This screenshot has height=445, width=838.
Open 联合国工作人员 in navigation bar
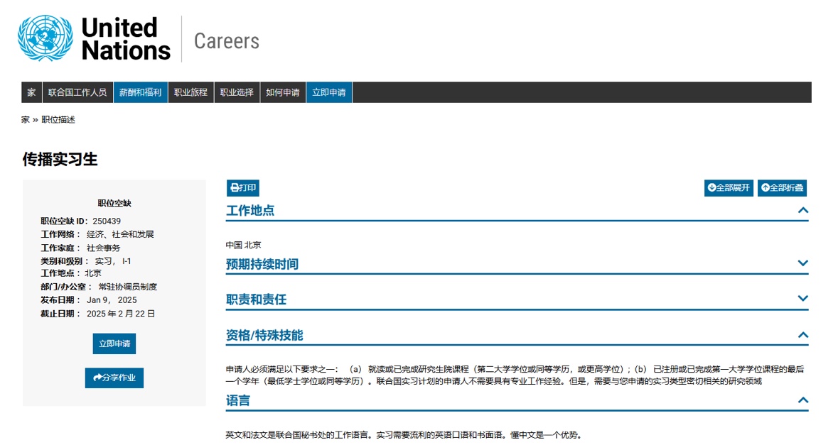pos(77,92)
